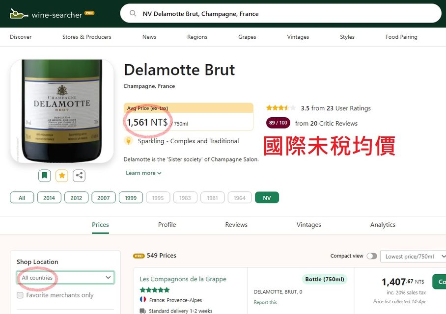The image size is (446, 314).
Task: Open the Regions menu
Action: tap(197, 37)
